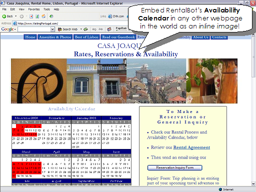Viewport: 256px width, 192px height.
Task: Expand Google search box dropdown arrow
Action: (x=52, y=29)
